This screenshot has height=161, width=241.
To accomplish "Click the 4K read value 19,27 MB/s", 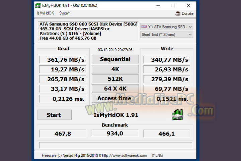I will tap(63, 69).
